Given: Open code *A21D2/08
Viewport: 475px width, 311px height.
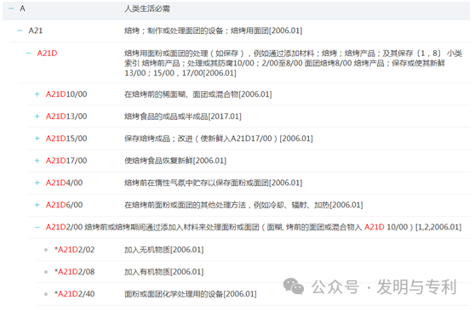Looking at the screenshot, I should 75,272.
